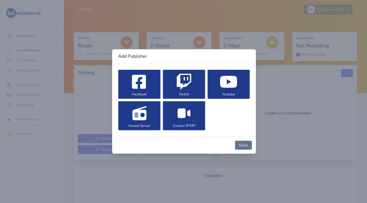The width and height of the screenshot is (367, 203).
Task: Open the MediaServe CDN account dropdown
Action: click(328, 9)
